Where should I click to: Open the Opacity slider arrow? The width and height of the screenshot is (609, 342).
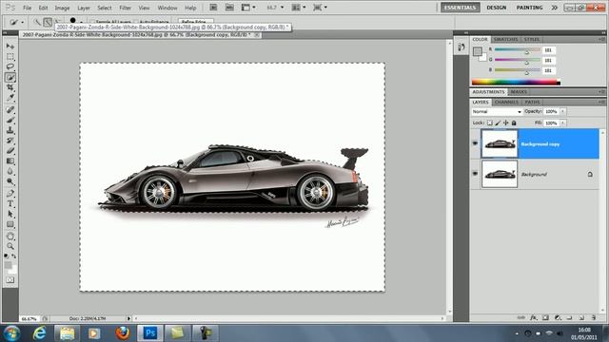coord(562,112)
